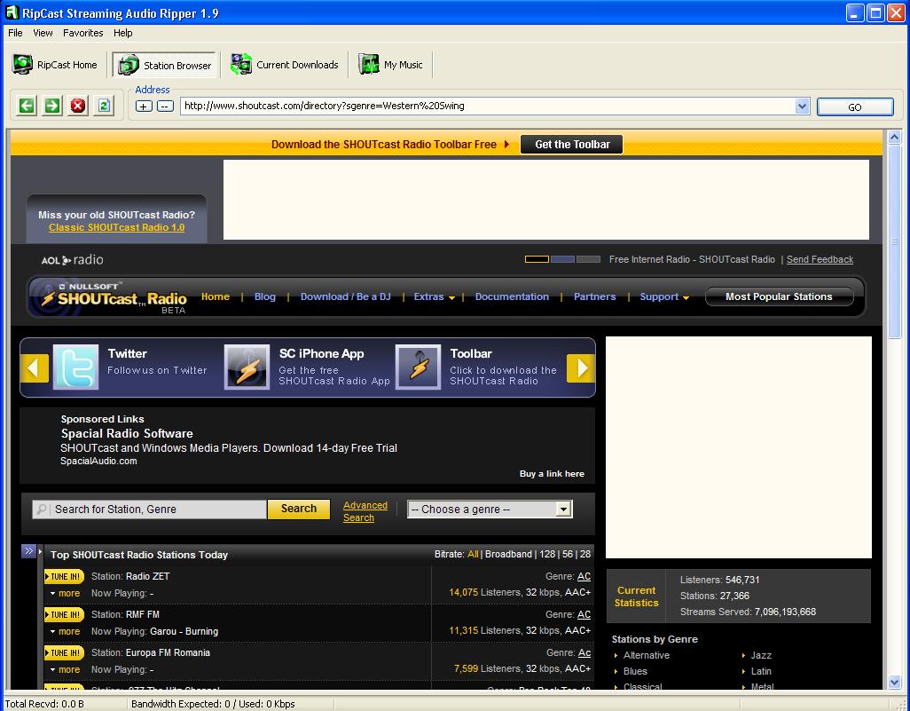
Task: Filter bitrate by 128
Action: coord(547,554)
